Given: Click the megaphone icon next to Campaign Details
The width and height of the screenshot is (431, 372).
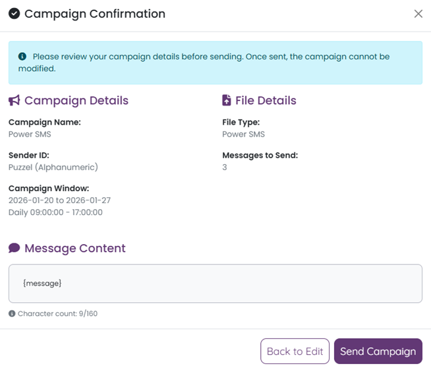Looking at the screenshot, I should [14, 101].
